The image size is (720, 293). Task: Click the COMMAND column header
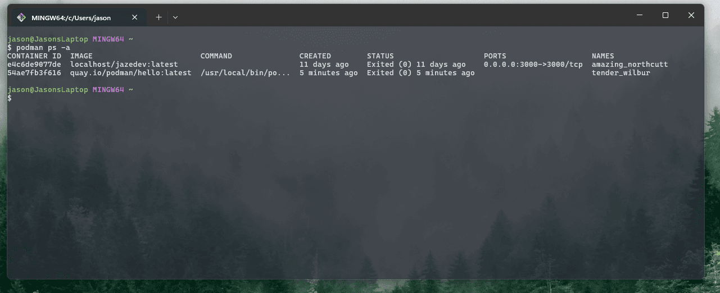pos(216,56)
